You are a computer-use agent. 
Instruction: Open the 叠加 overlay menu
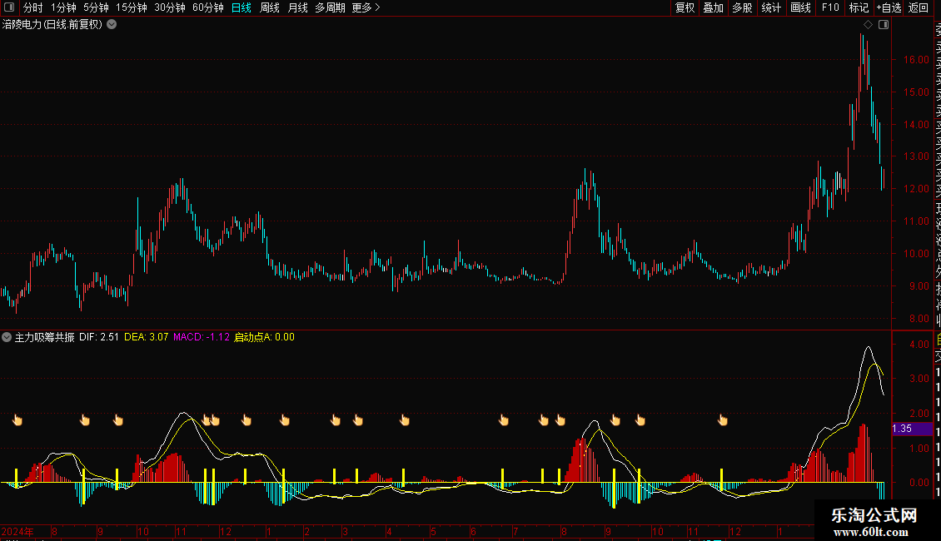tap(713, 7)
